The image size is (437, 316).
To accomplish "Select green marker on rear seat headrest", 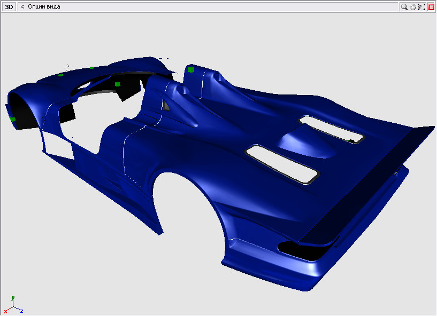I will 191,69.
